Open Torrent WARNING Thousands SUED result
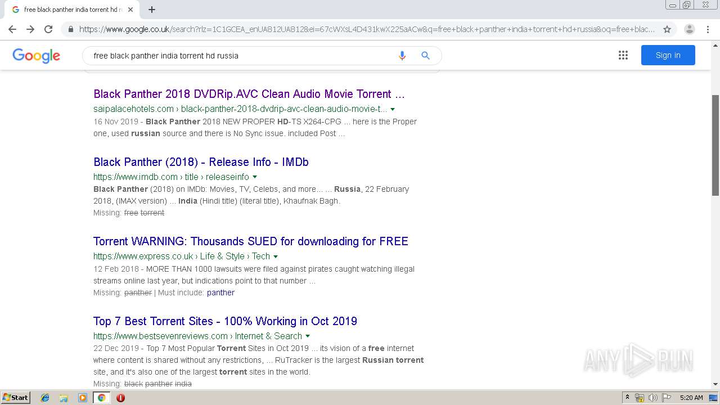This screenshot has height=405, width=720. click(x=251, y=241)
